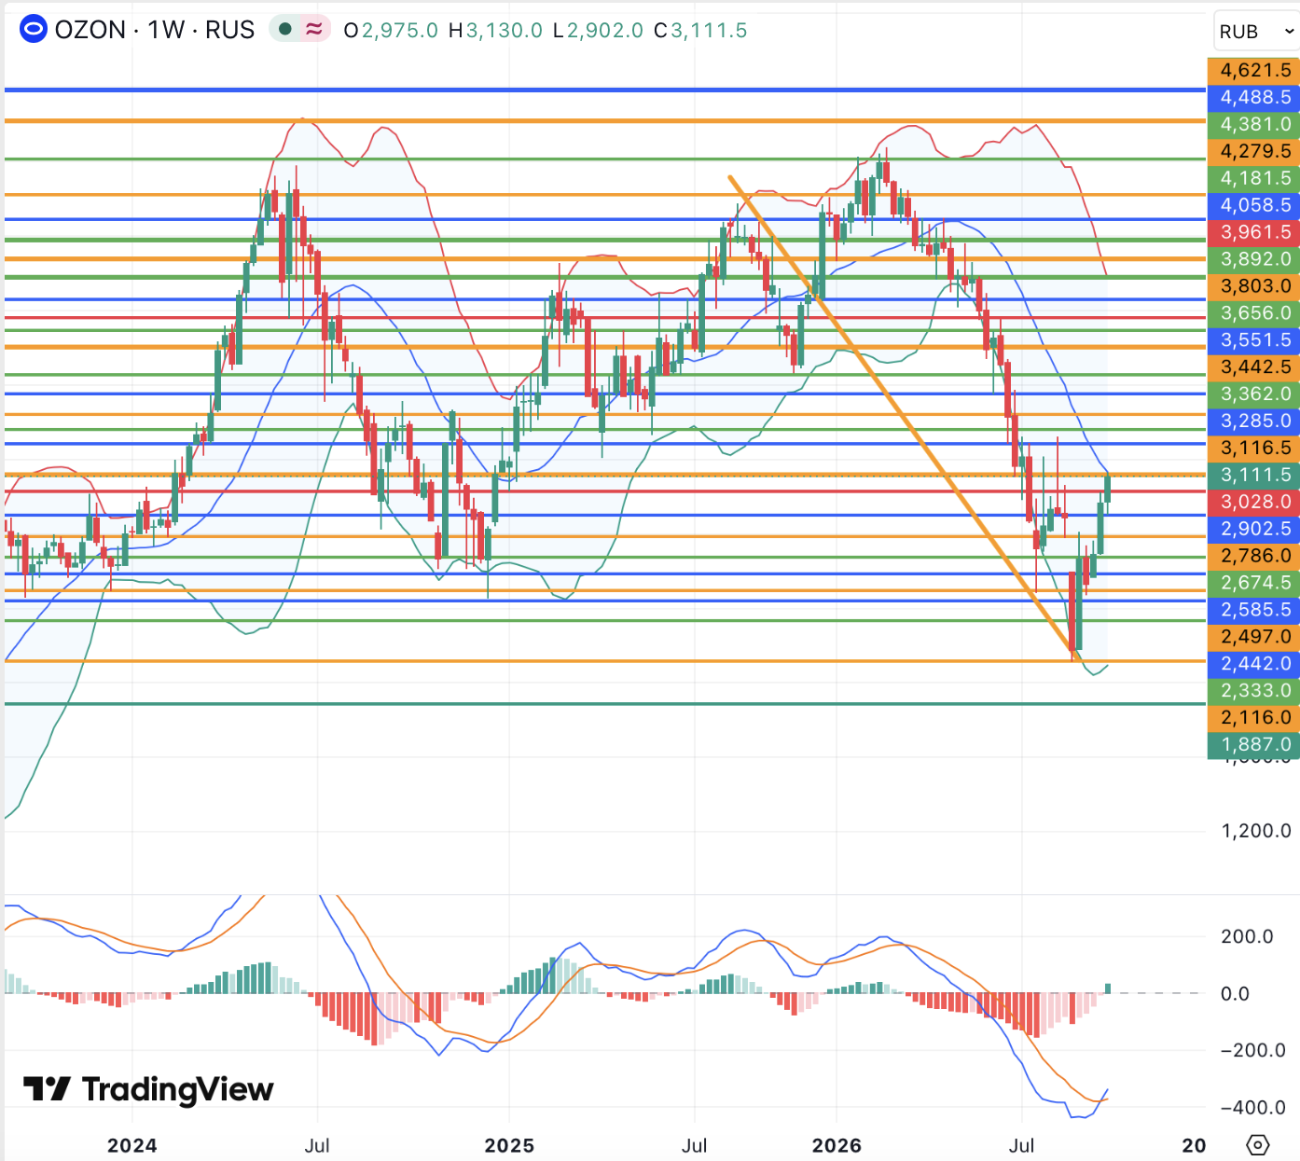This screenshot has height=1161, width=1300.
Task: Select the 2,442.0 price label
Action: (1253, 665)
